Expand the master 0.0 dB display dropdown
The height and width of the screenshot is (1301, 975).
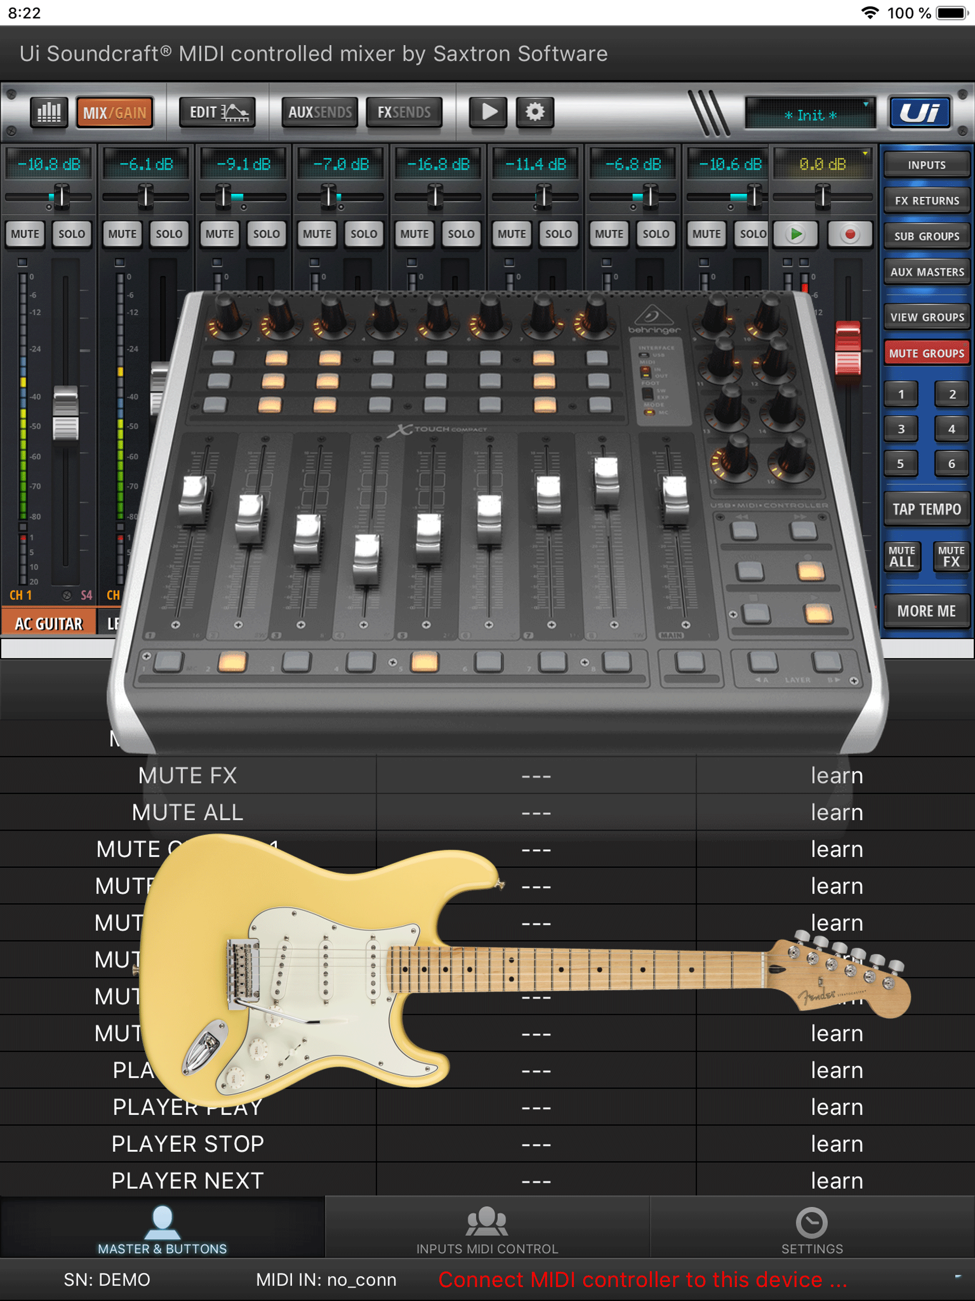[822, 164]
